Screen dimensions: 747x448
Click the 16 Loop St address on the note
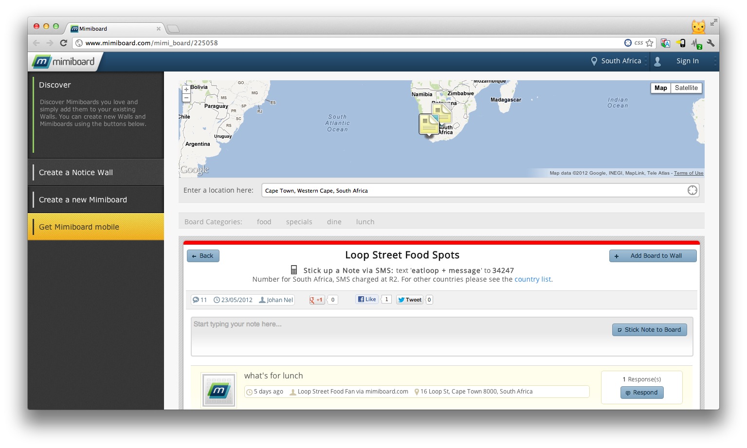(x=476, y=392)
